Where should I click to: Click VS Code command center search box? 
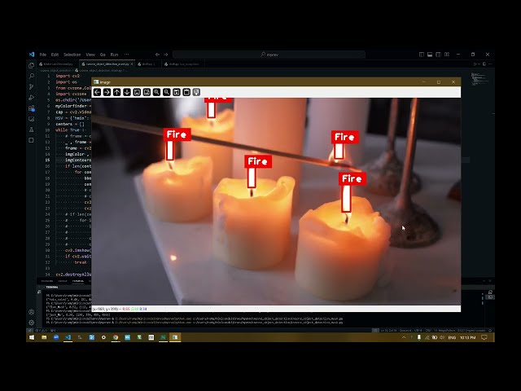(x=269, y=55)
